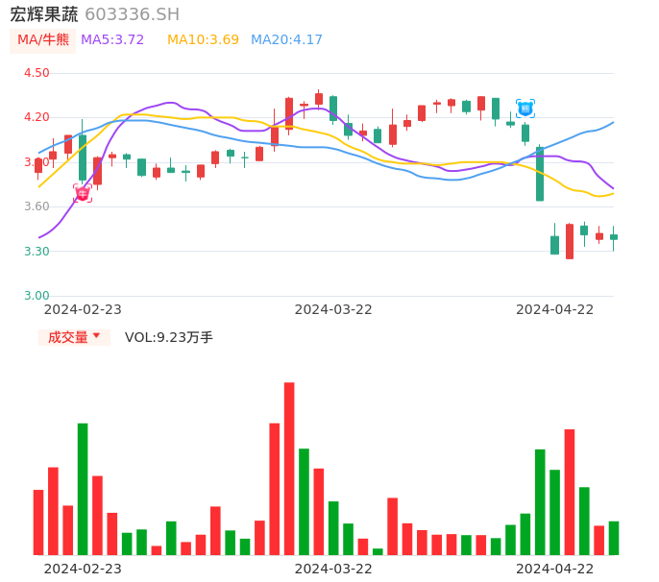
Task: Toggle the MA20:4.17 line indicator
Action: (x=286, y=40)
